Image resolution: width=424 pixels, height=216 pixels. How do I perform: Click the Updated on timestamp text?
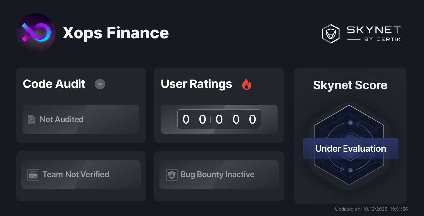click(x=372, y=209)
